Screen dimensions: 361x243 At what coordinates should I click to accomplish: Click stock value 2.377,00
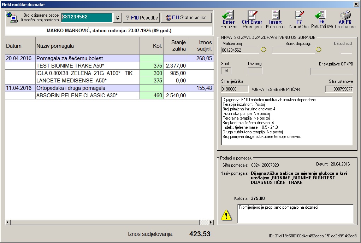click(x=175, y=66)
